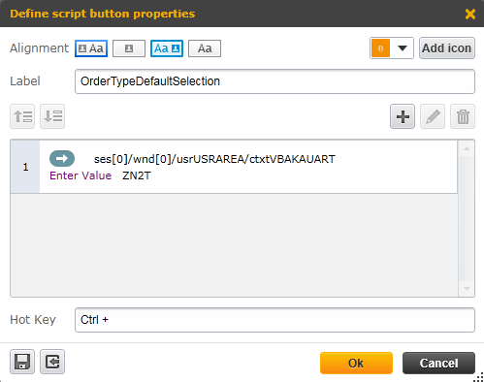
Task: Click the Add icon button
Action: (447, 48)
